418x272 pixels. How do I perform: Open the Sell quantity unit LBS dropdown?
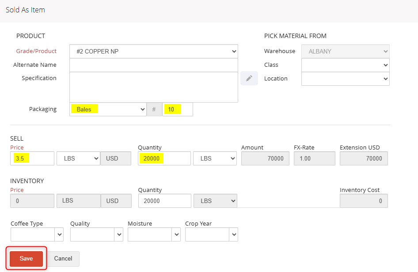pos(215,158)
